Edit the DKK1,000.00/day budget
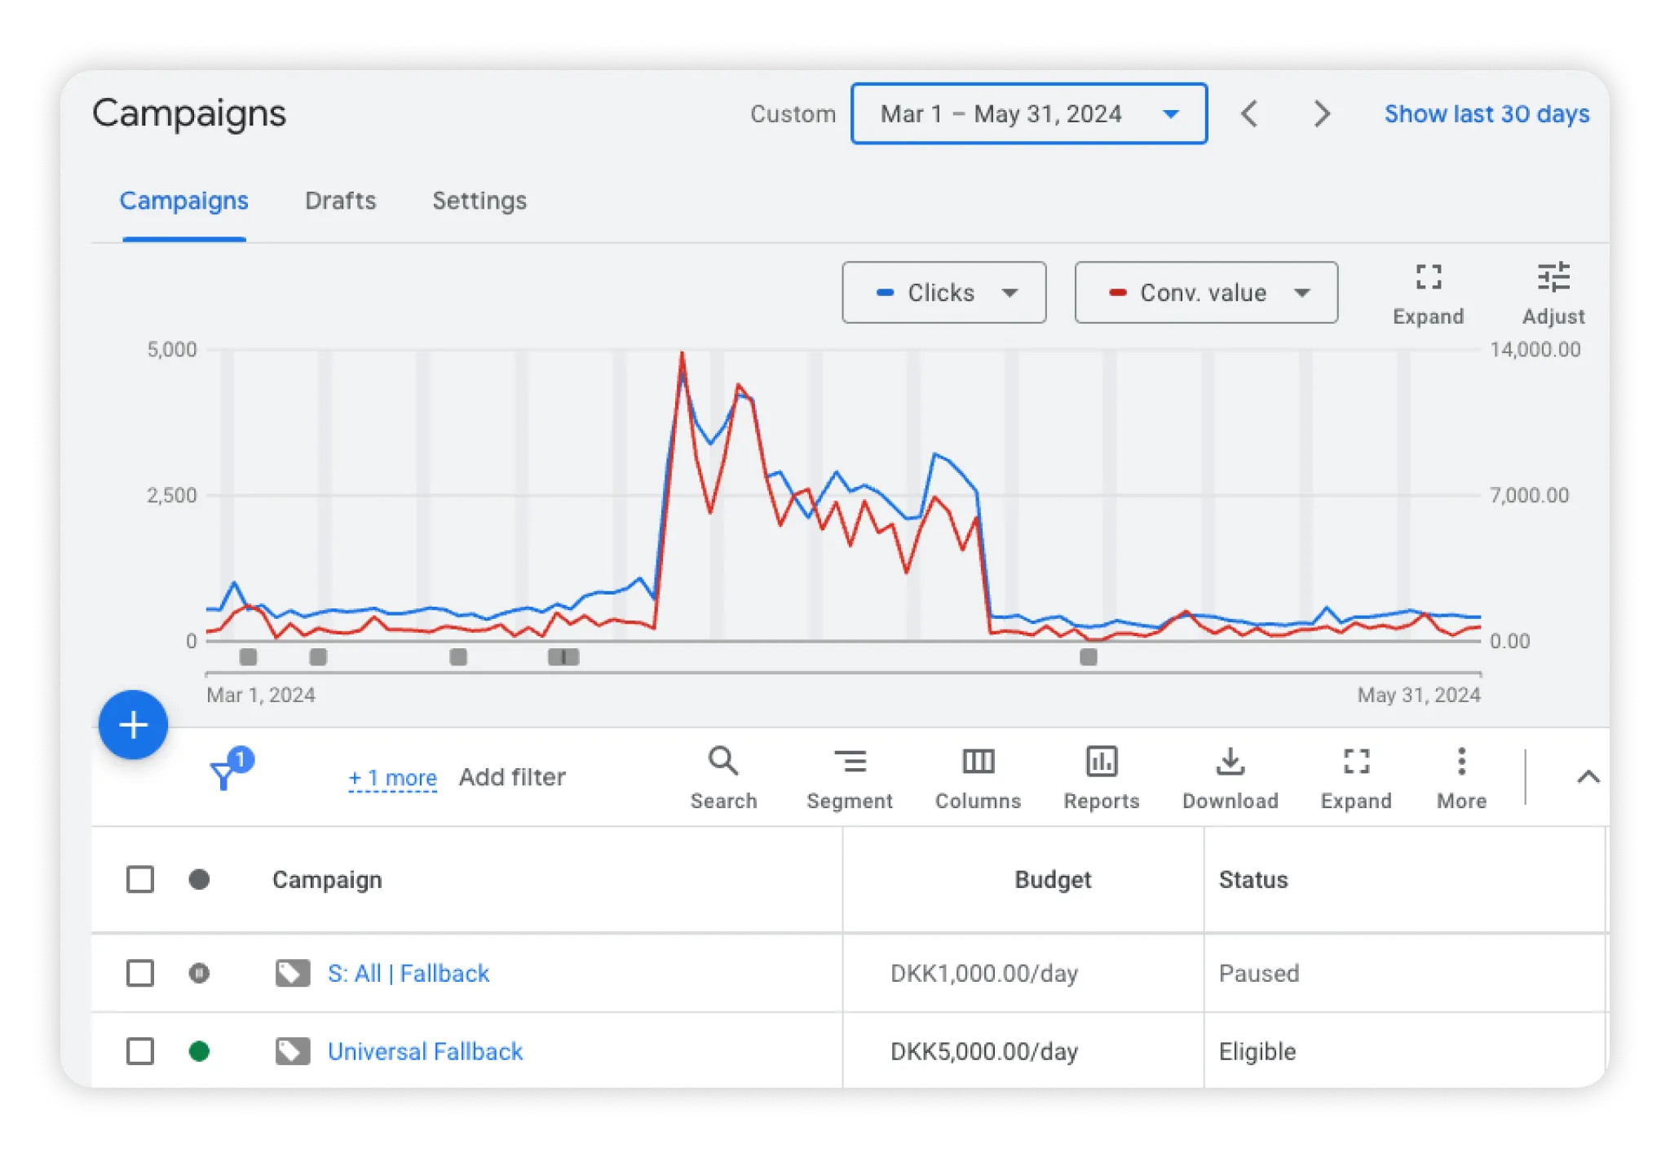1670x1158 pixels. coord(984,973)
